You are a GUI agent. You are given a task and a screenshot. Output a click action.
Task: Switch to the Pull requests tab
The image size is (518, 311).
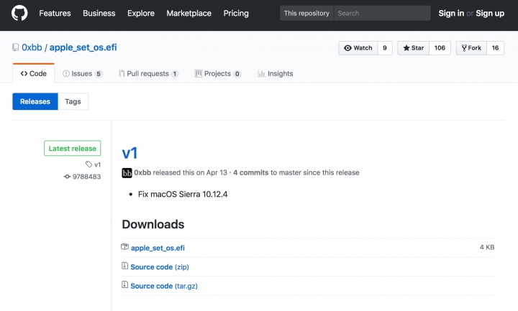[x=148, y=73]
